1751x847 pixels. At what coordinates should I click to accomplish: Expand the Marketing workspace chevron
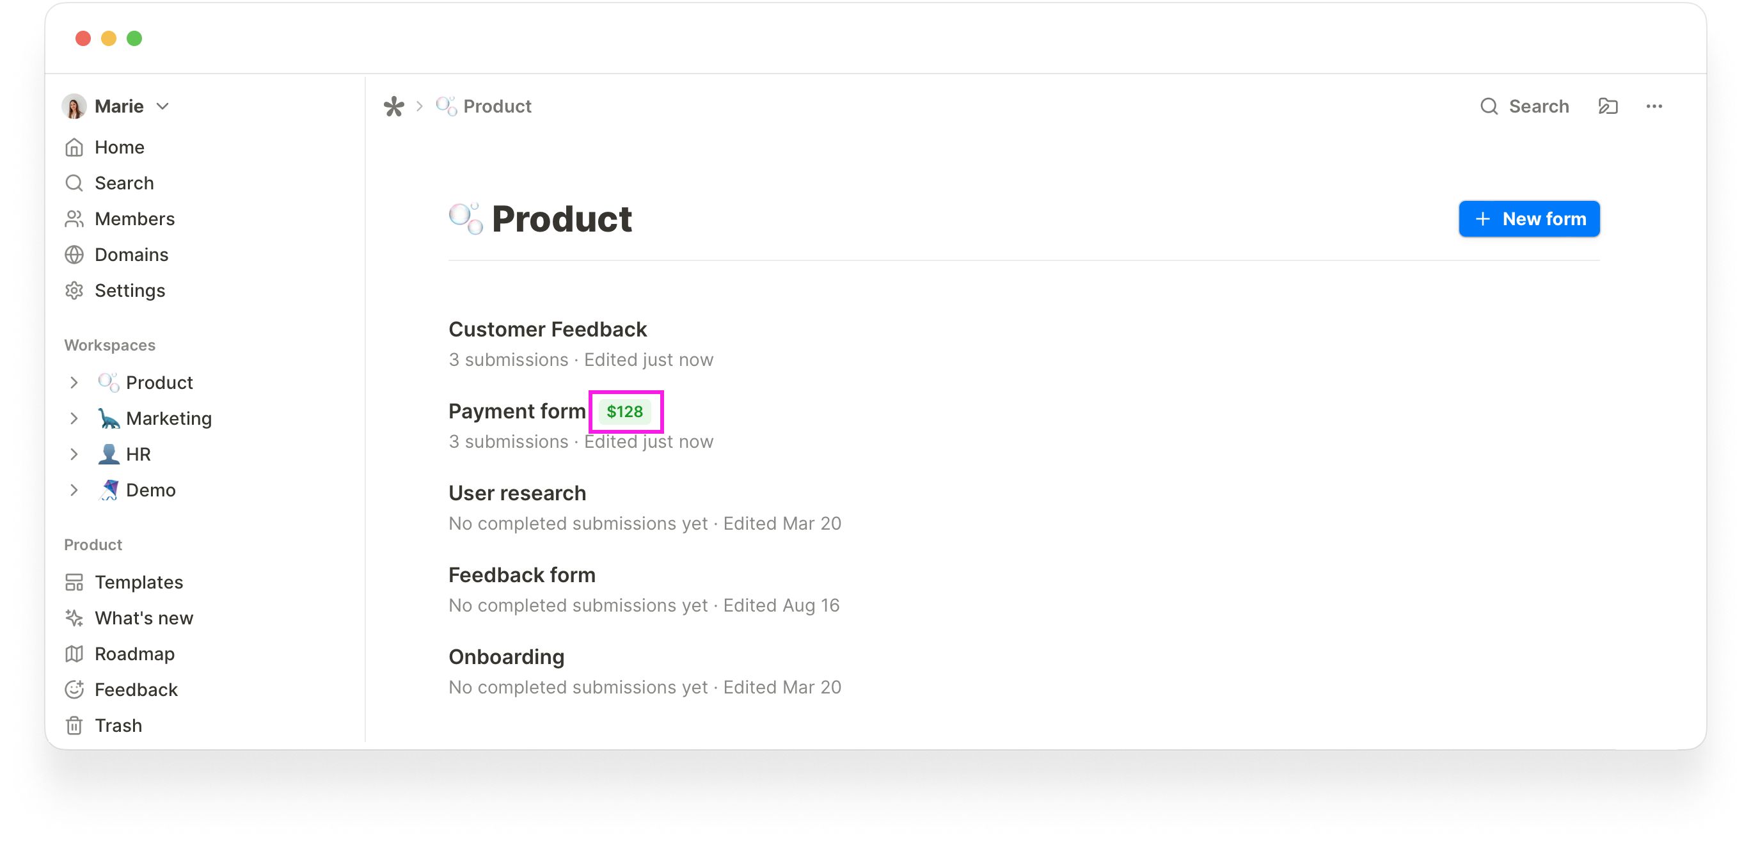pyautogui.click(x=74, y=419)
